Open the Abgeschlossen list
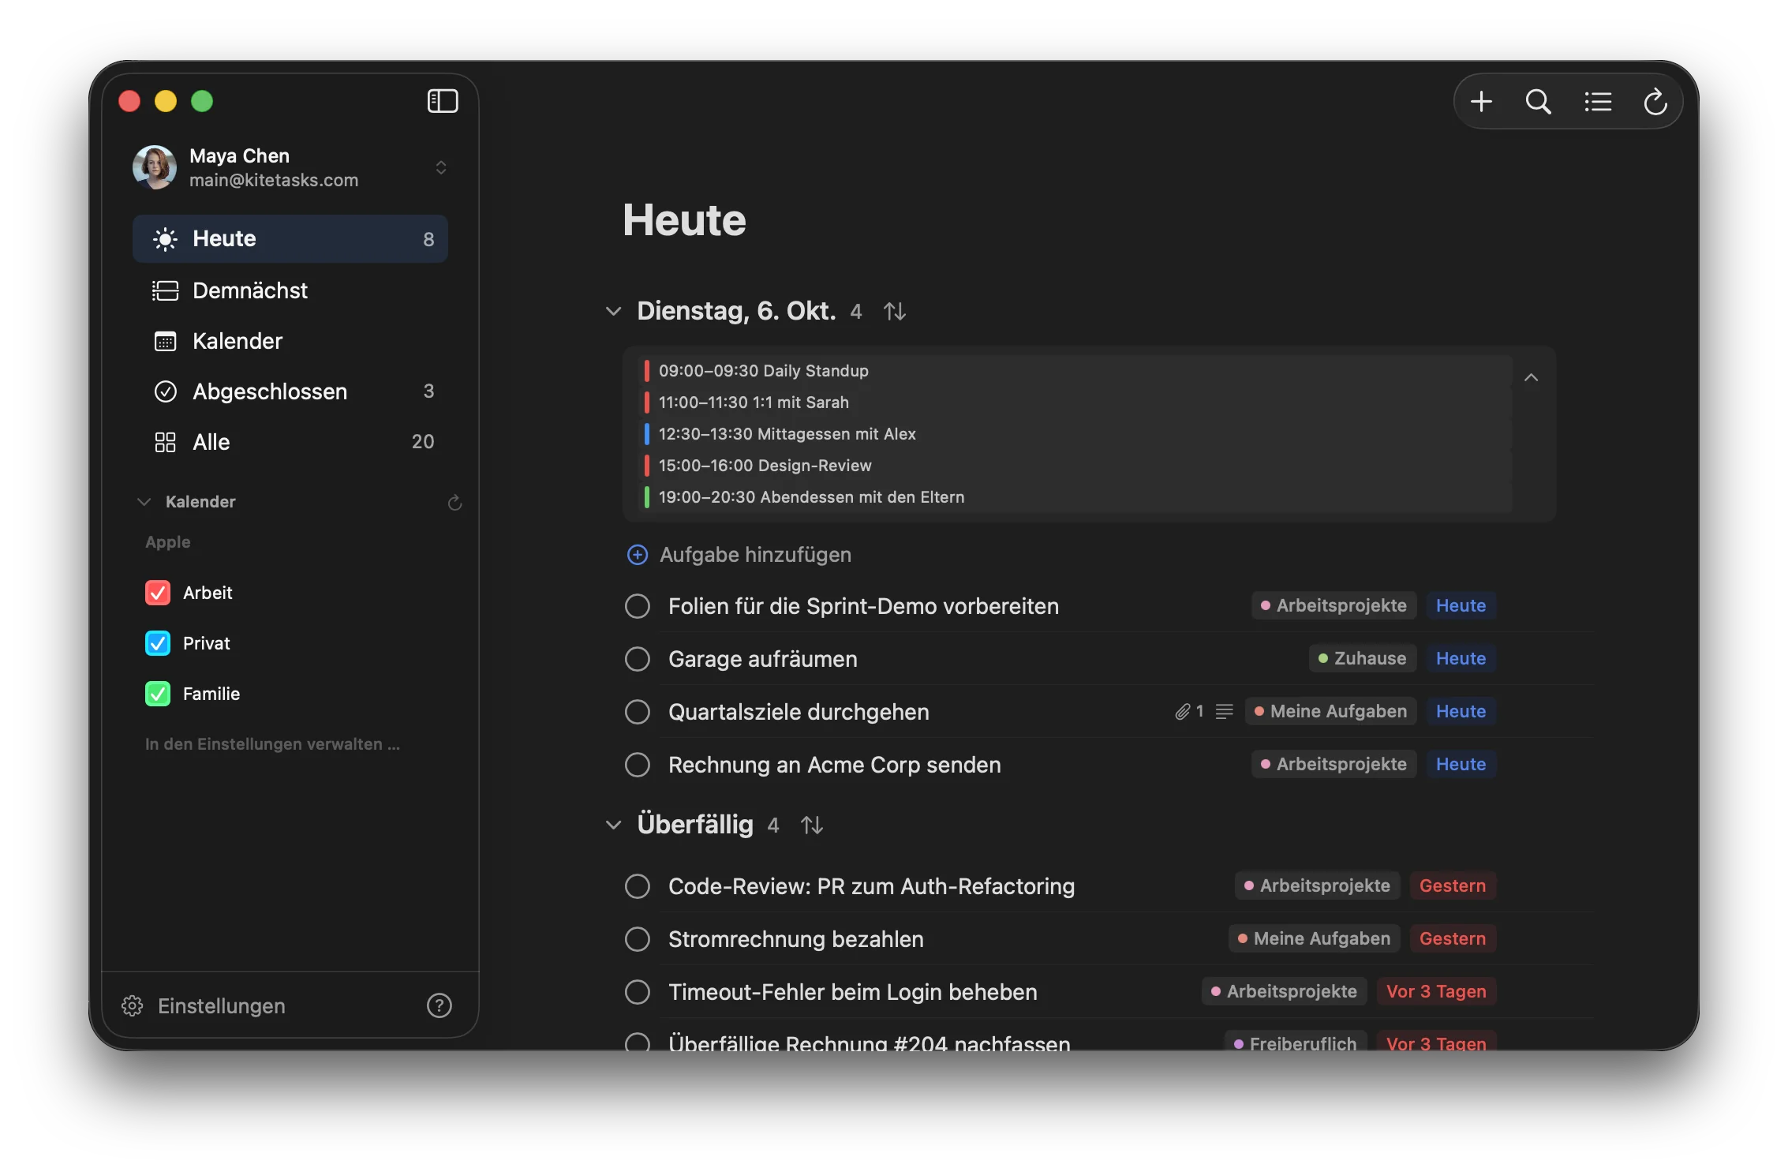Image resolution: width=1788 pixels, height=1168 pixels. tap(290, 391)
